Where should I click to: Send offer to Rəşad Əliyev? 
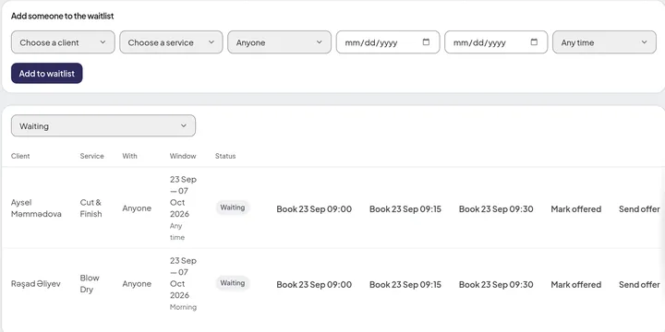click(x=639, y=285)
